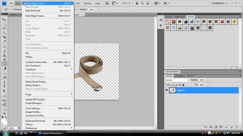Select the toolbox Zoom tool
The image size is (243, 136).
[4, 113]
